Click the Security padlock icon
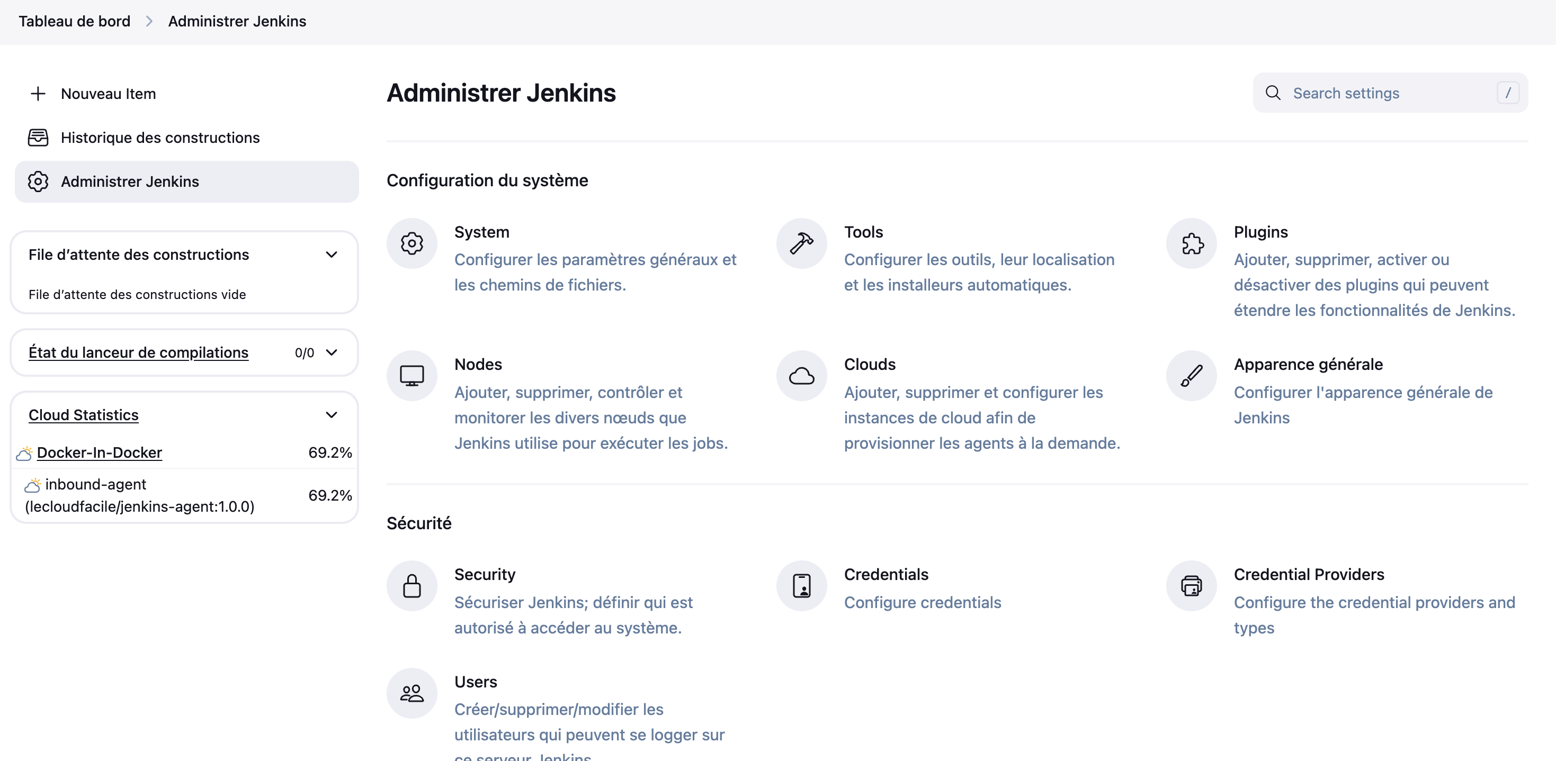 click(x=412, y=586)
